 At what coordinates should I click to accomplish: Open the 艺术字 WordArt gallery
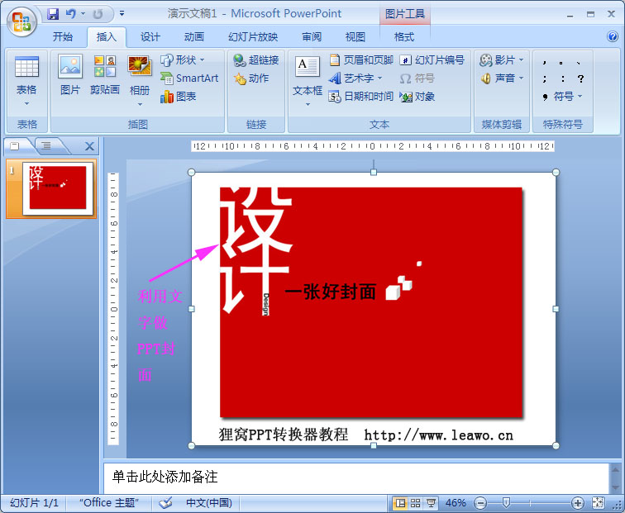(x=355, y=78)
